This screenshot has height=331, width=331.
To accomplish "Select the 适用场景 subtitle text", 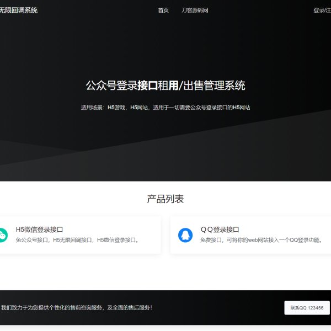I will click(165, 108).
